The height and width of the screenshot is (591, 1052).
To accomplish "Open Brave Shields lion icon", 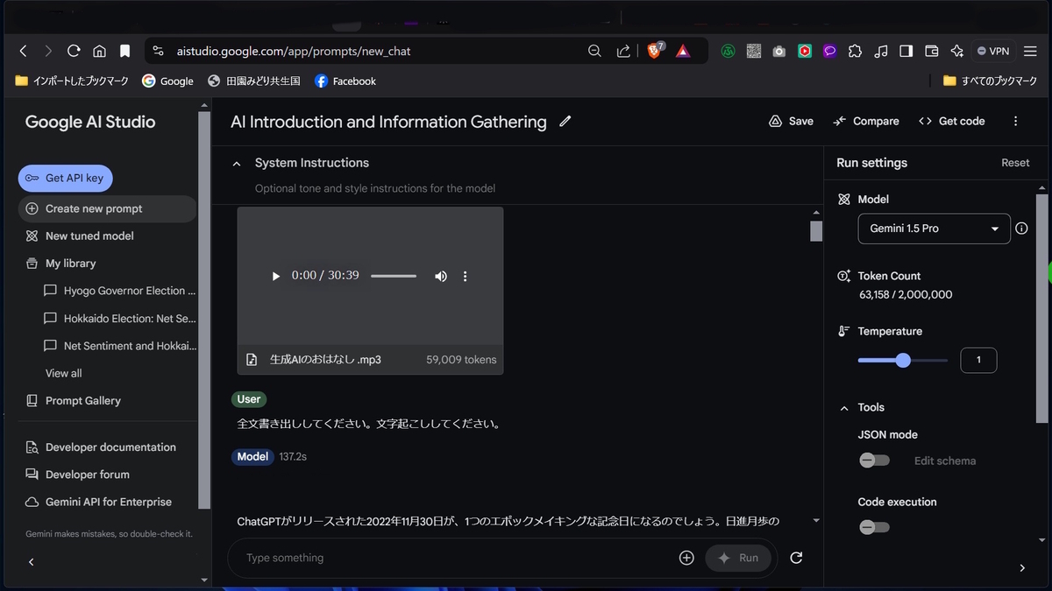I will (655, 51).
